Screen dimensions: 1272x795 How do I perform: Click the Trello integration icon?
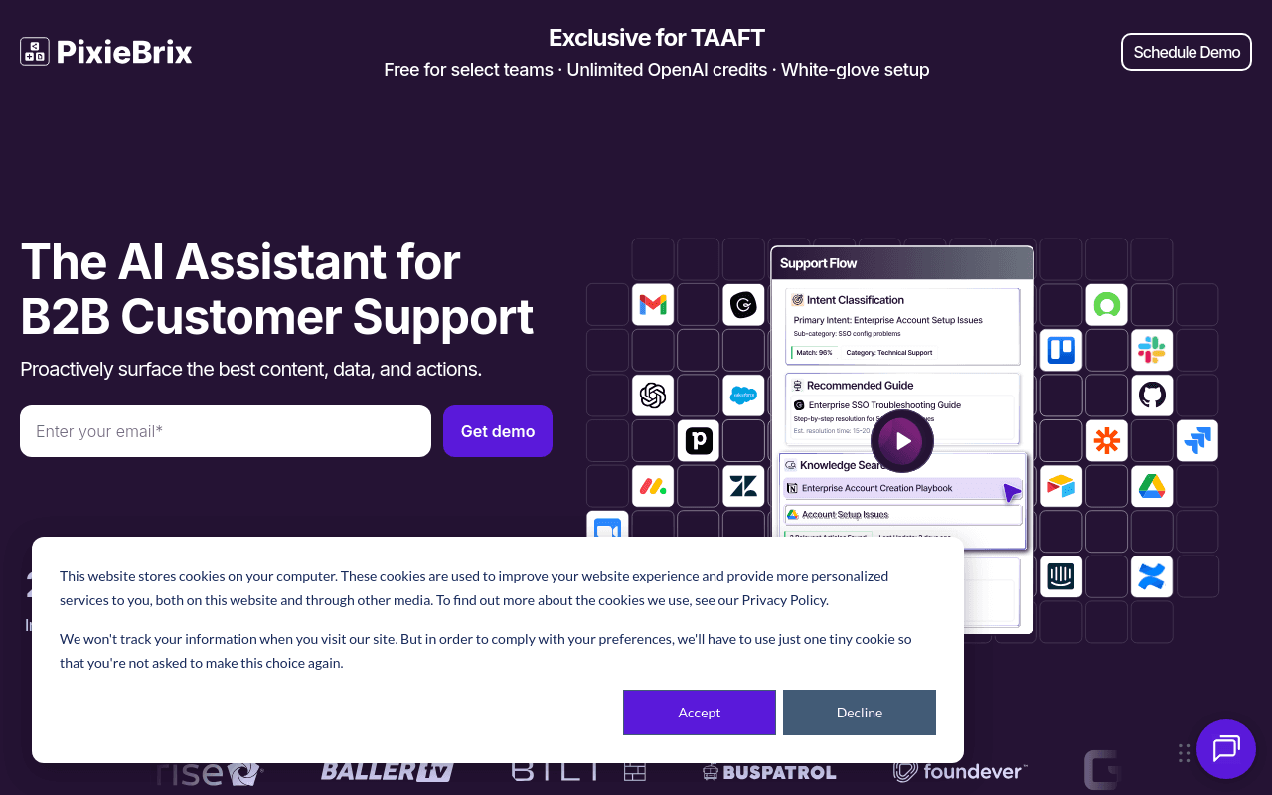click(1061, 351)
